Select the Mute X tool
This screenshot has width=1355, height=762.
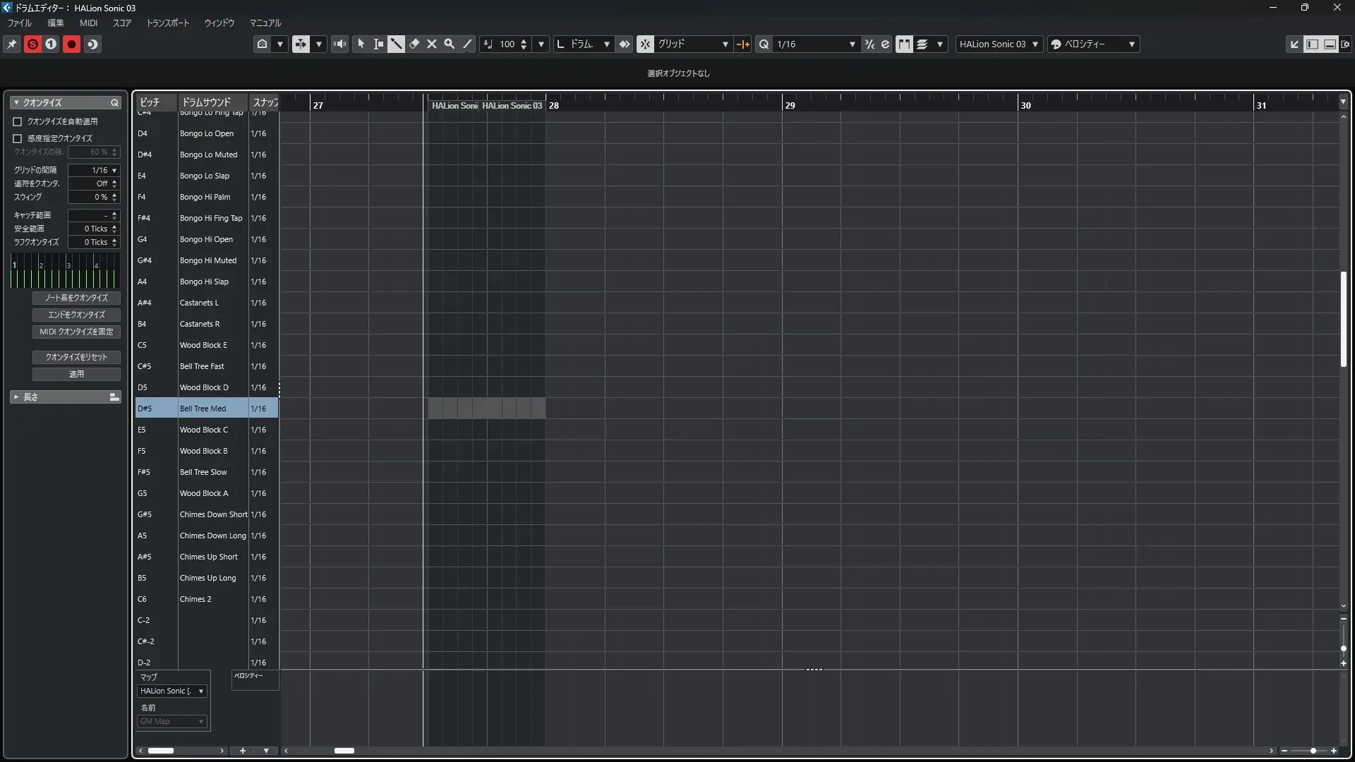pos(432,44)
